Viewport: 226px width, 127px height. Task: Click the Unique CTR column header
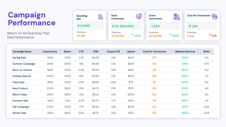point(113,52)
